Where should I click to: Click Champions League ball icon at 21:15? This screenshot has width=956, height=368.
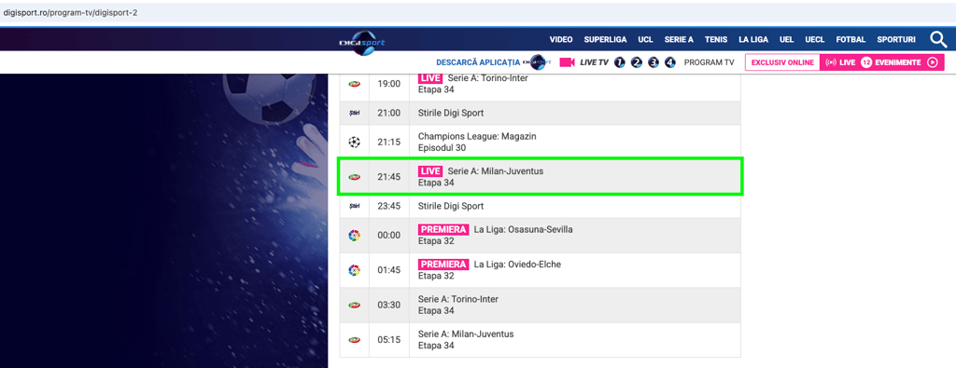(354, 142)
